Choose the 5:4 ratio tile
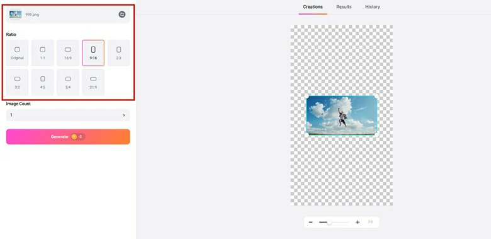The height and width of the screenshot is (239, 491). click(x=68, y=82)
